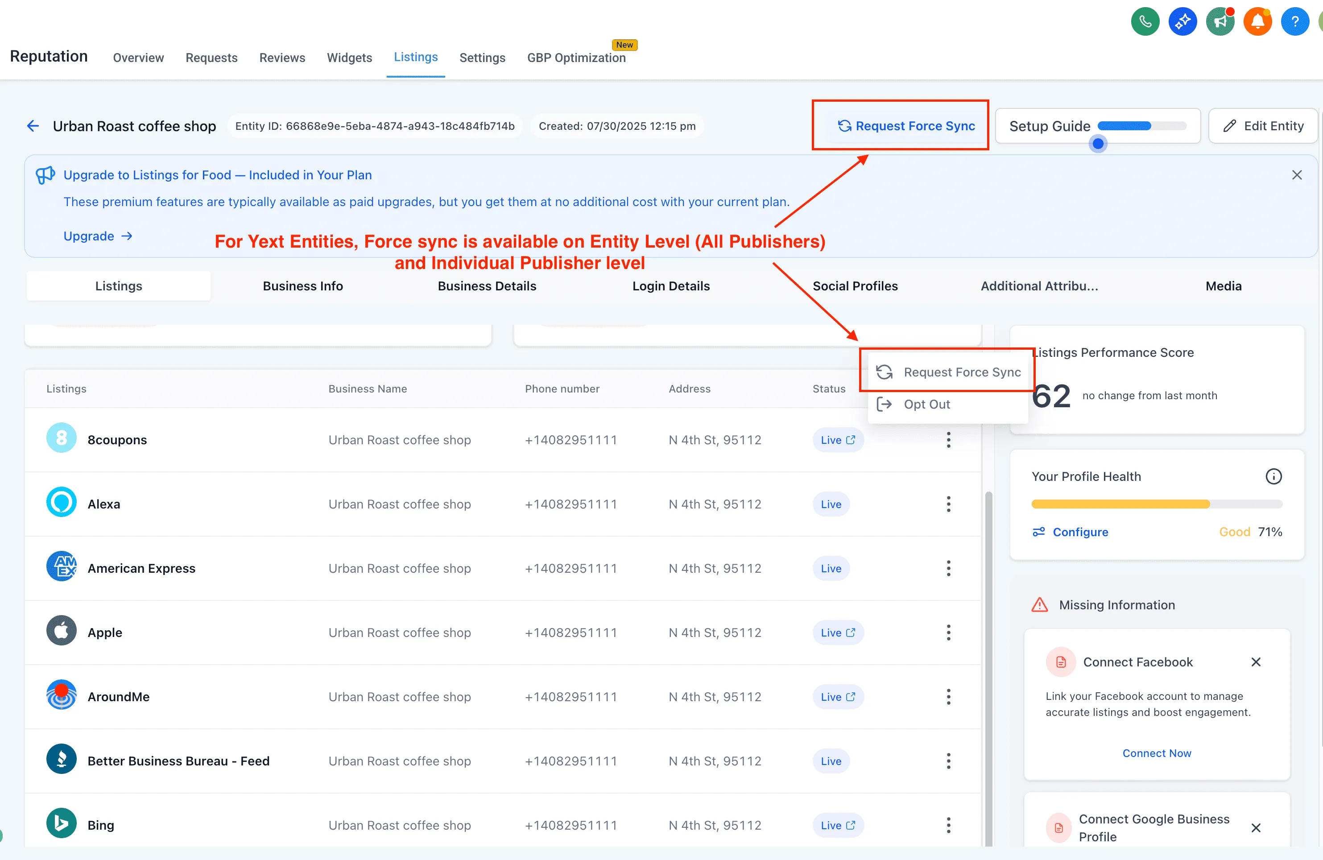
Task: Click the back arrow beside Urban Roast
Action: (33, 126)
